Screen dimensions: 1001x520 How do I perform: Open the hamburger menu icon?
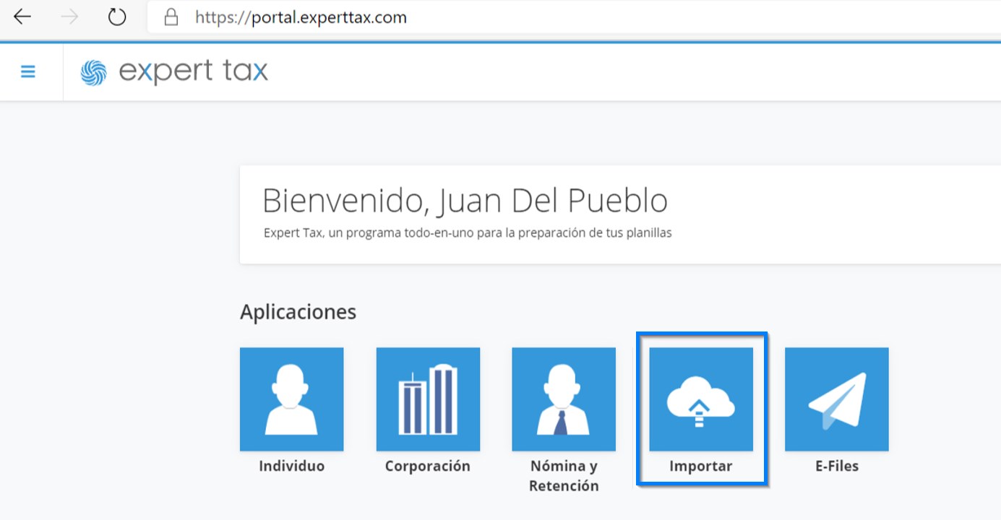tap(28, 71)
